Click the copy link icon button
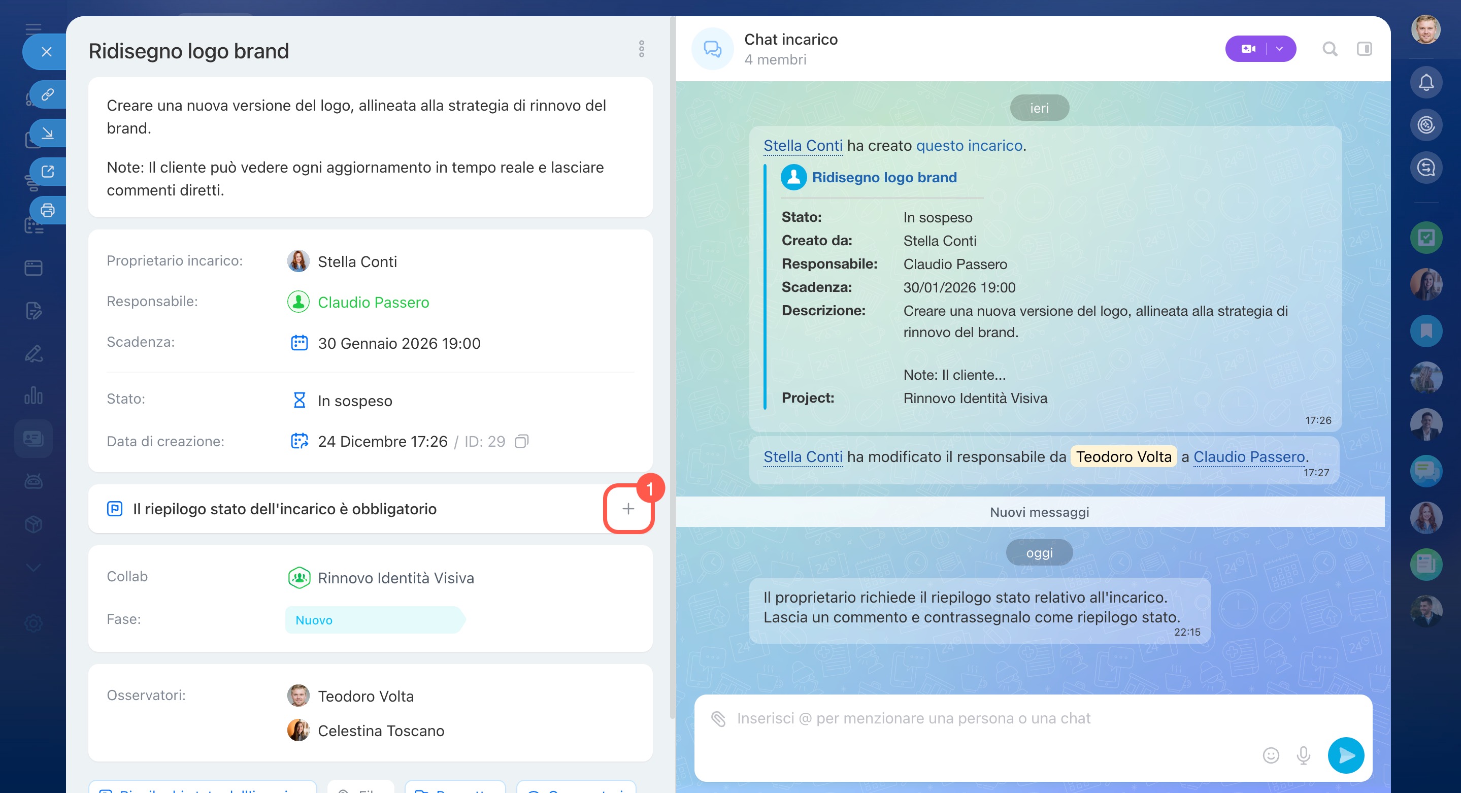 48,94
